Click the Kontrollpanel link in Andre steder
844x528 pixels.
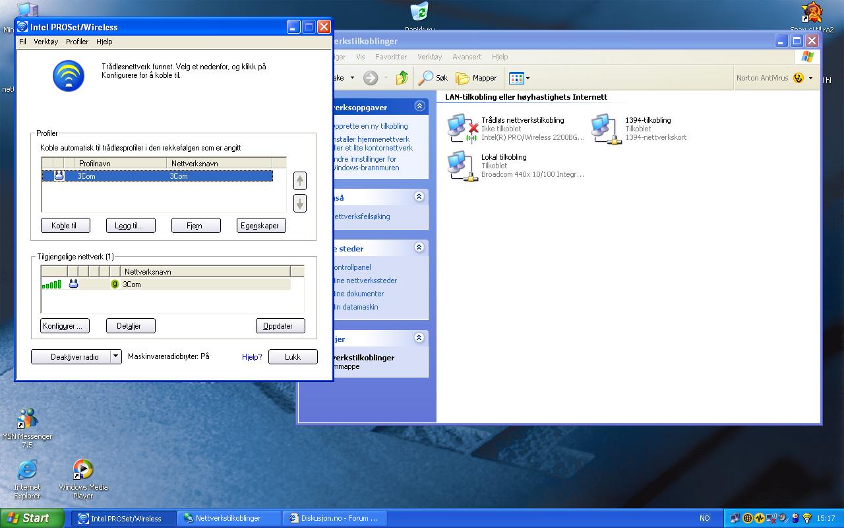coord(352,267)
